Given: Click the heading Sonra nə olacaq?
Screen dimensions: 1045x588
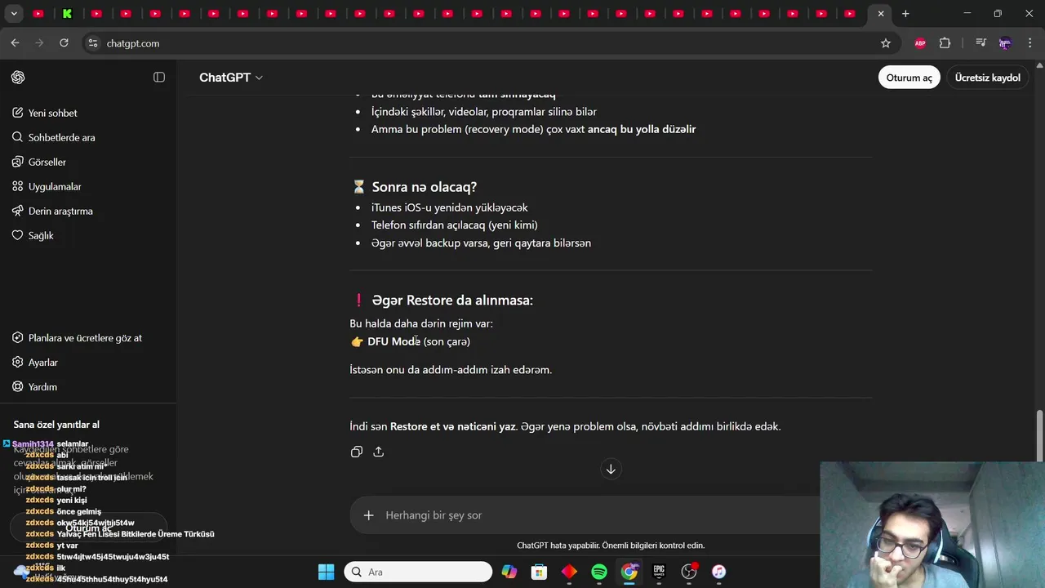Looking at the screenshot, I should pyautogui.click(x=425, y=187).
